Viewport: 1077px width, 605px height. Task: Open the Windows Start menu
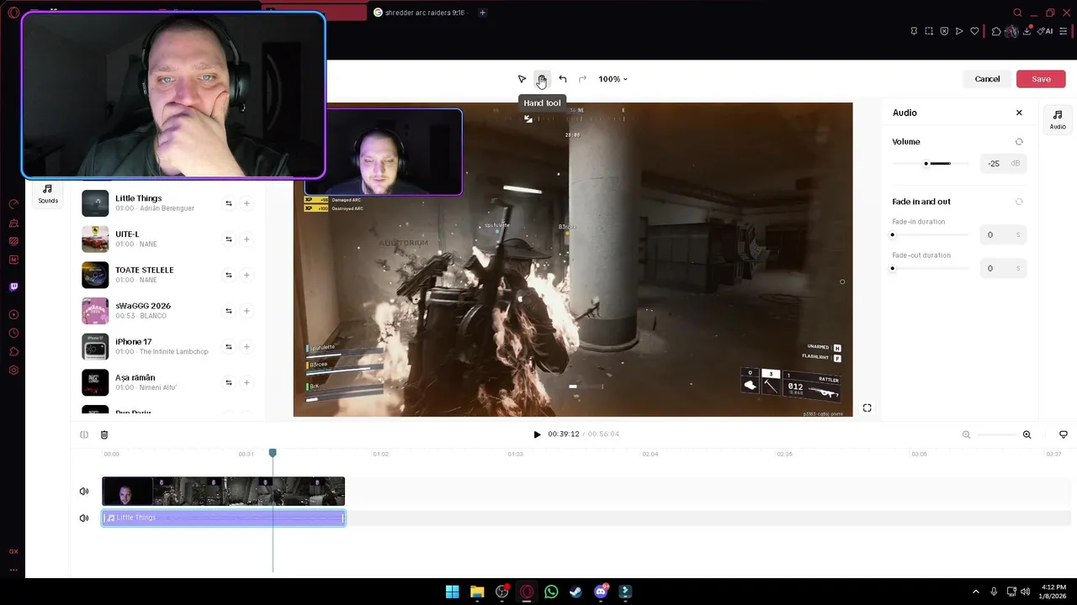tap(452, 592)
